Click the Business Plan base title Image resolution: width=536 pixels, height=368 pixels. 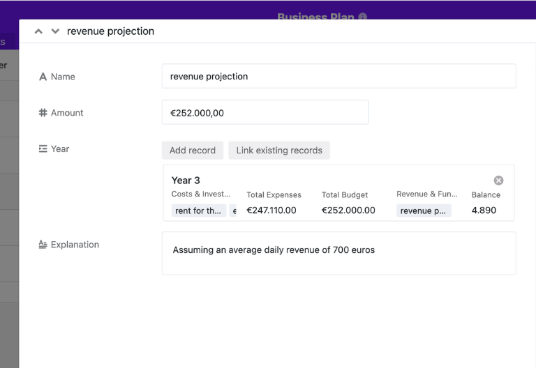point(315,17)
